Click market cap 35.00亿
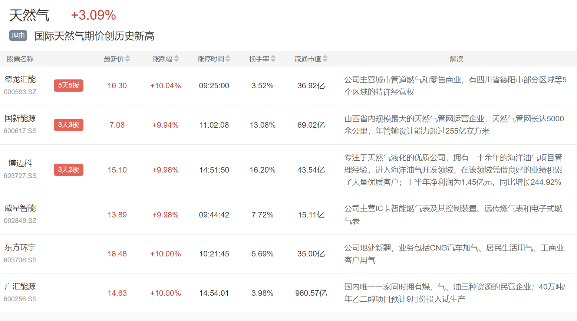 311,254
